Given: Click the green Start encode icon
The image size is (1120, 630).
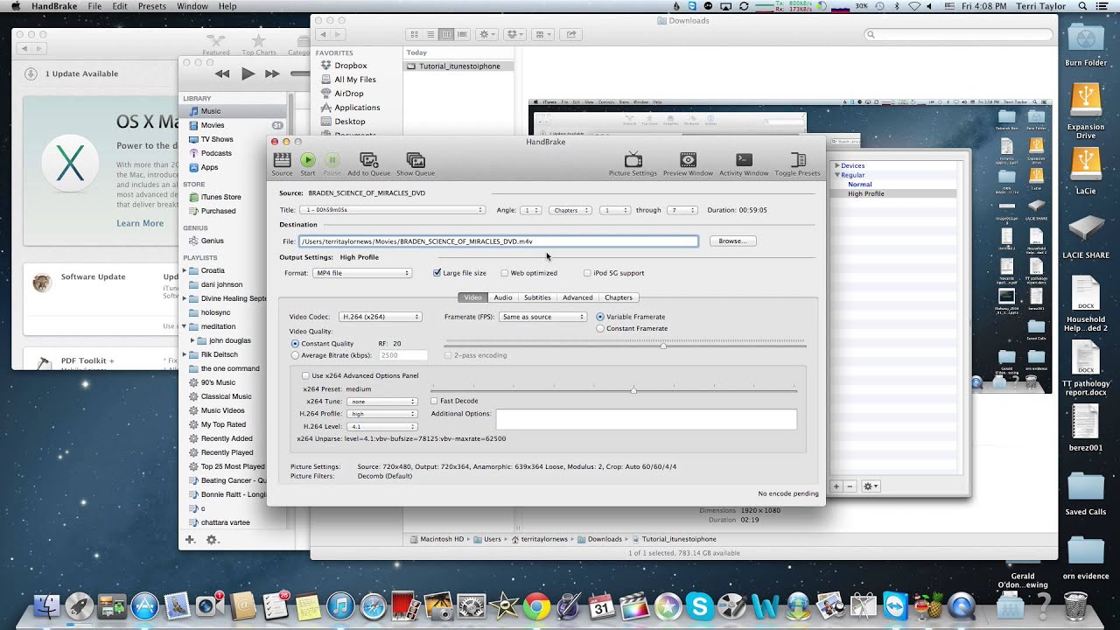Looking at the screenshot, I should [x=308, y=160].
